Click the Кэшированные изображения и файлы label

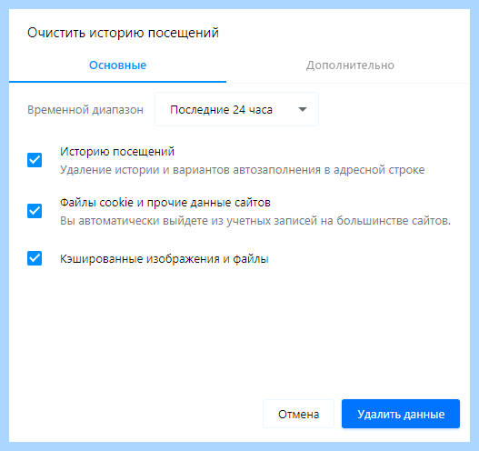[165, 259]
